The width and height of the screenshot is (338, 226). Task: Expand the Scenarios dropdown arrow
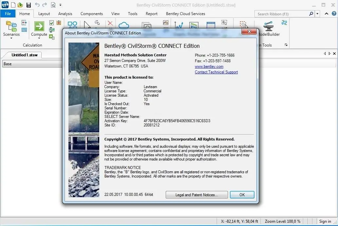(x=11, y=38)
